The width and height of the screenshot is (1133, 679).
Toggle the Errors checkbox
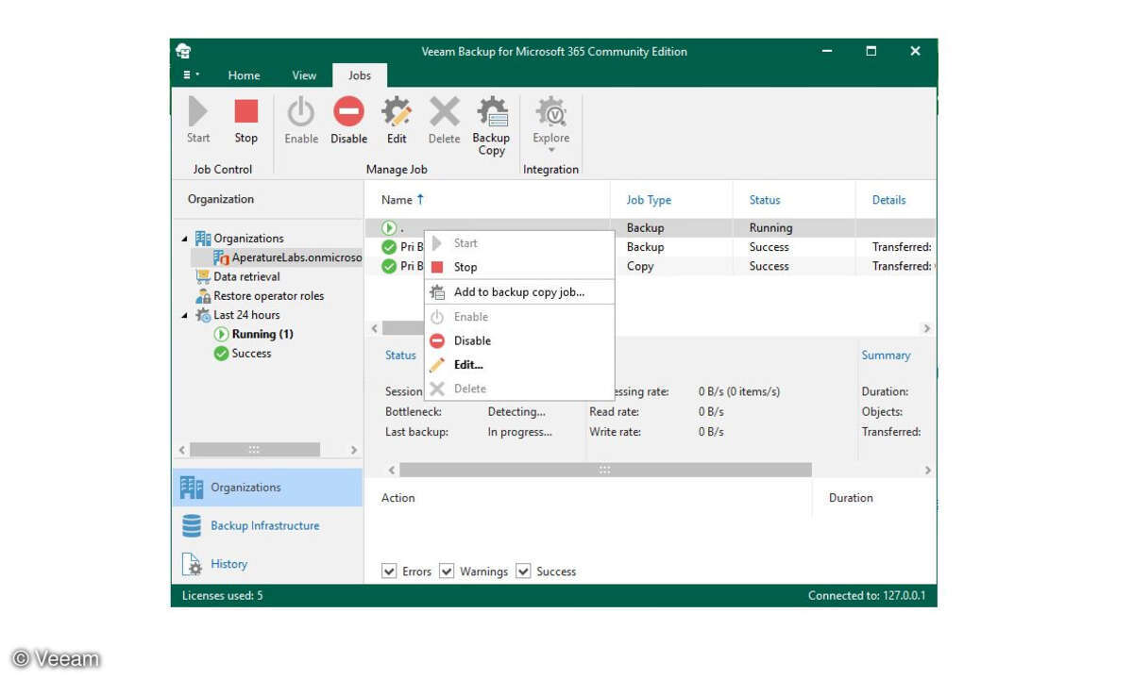tap(389, 571)
